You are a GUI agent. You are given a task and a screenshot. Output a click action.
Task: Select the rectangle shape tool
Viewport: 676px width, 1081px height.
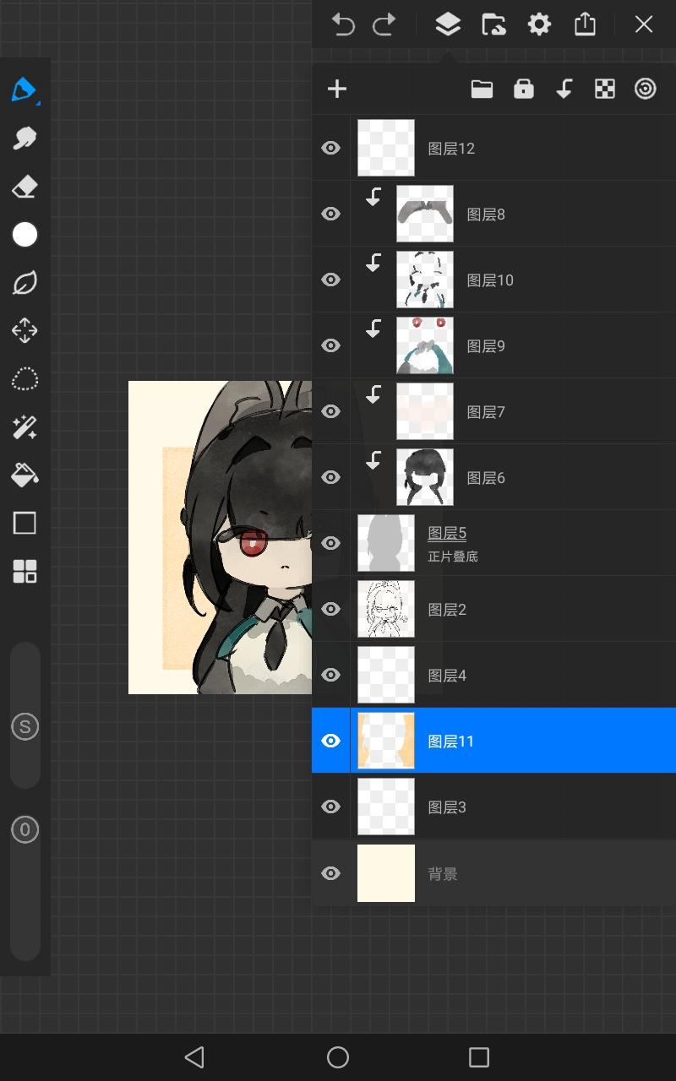point(25,524)
